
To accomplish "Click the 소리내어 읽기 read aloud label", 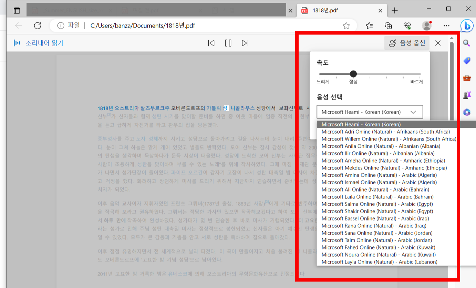I will pyautogui.click(x=44, y=43).
